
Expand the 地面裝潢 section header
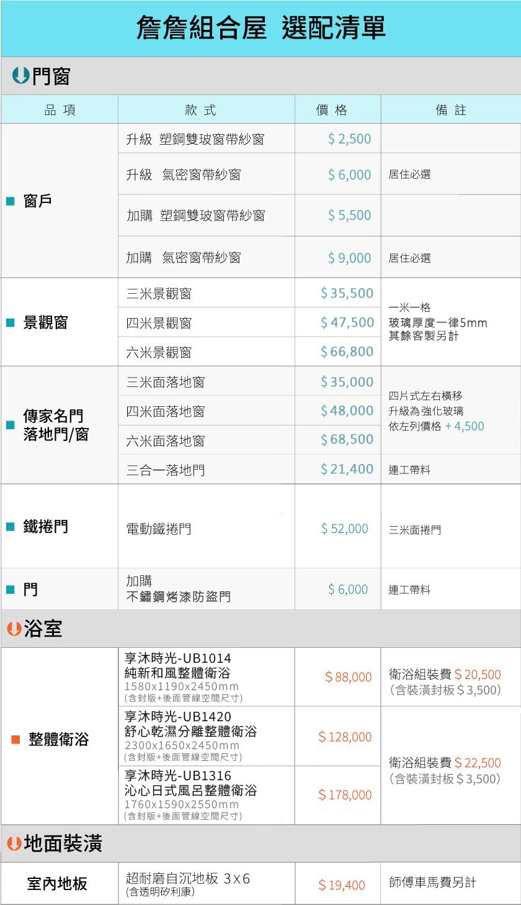(63, 844)
